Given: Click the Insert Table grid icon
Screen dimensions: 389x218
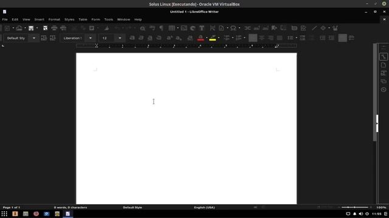Looking at the screenshot, I should tap(171, 28).
